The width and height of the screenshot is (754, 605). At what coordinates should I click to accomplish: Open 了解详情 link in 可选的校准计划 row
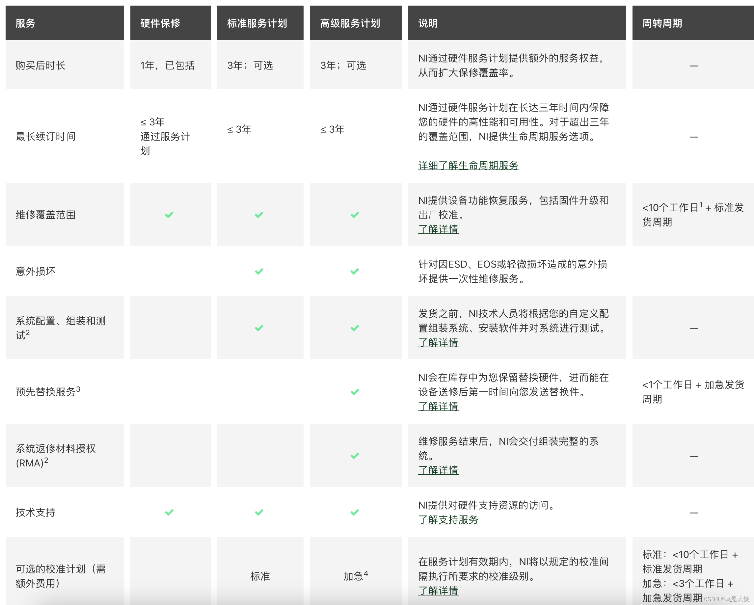[438, 591]
